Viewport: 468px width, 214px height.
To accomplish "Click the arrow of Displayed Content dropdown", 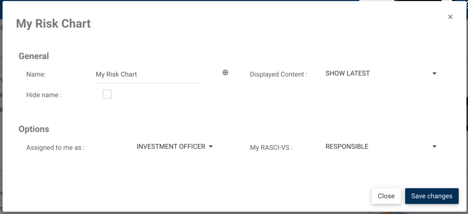I will coord(434,74).
